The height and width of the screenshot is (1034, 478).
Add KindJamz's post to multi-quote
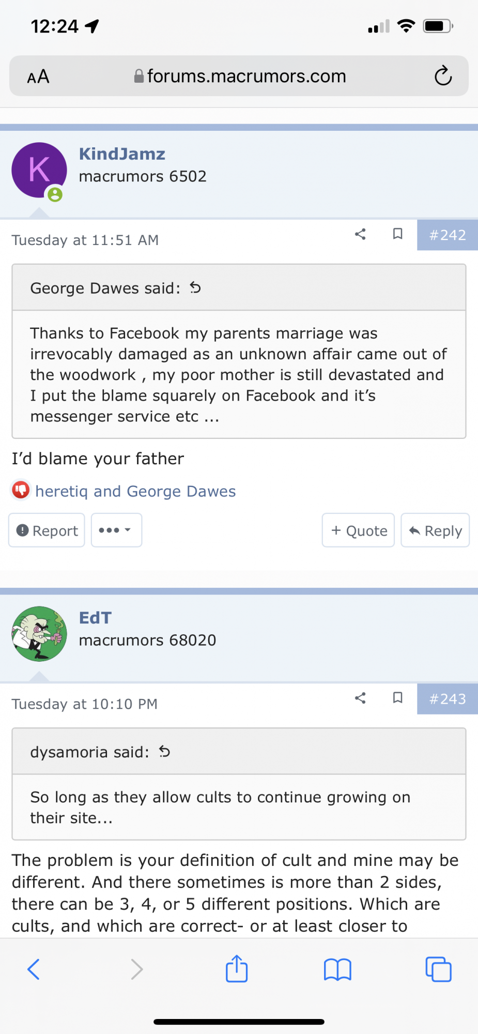coord(359,530)
